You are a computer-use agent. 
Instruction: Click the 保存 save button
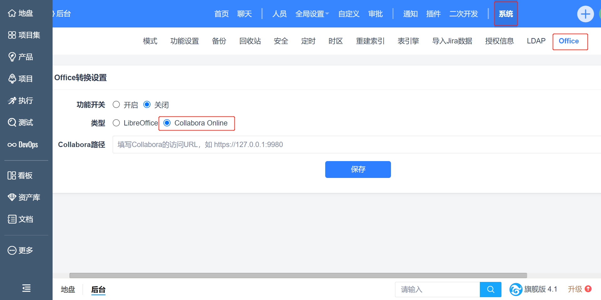click(x=358, y=170)
